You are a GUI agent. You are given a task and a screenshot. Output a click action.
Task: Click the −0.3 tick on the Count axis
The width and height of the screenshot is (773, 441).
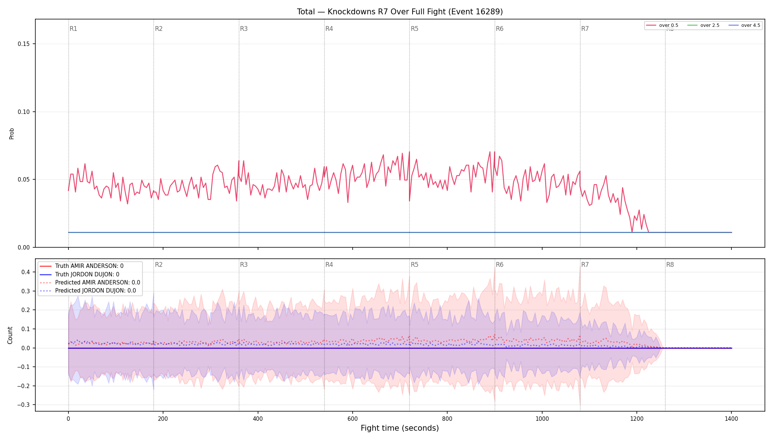pos(23,405)
